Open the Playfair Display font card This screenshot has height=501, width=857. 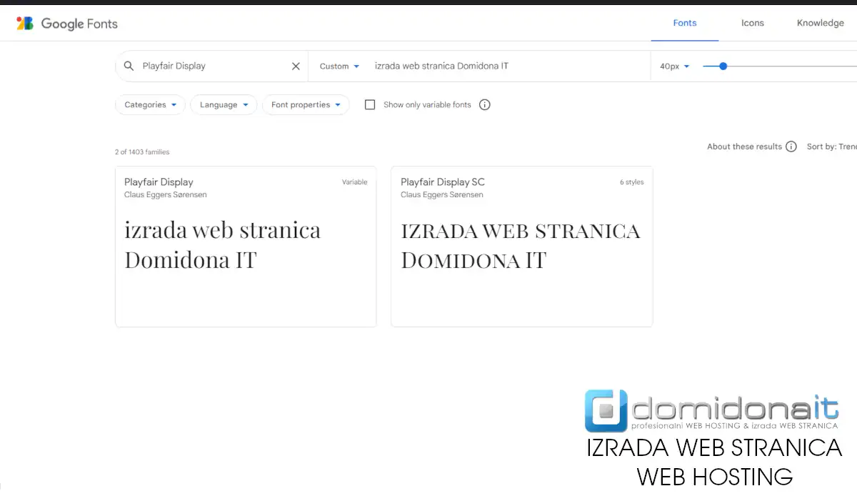click(246, 247)
